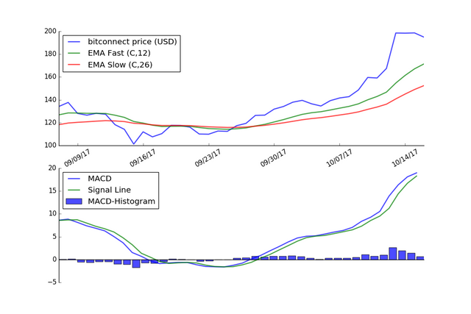Click the 140 y-axis label on the price chart
The image size is (471, 314).
50,100
